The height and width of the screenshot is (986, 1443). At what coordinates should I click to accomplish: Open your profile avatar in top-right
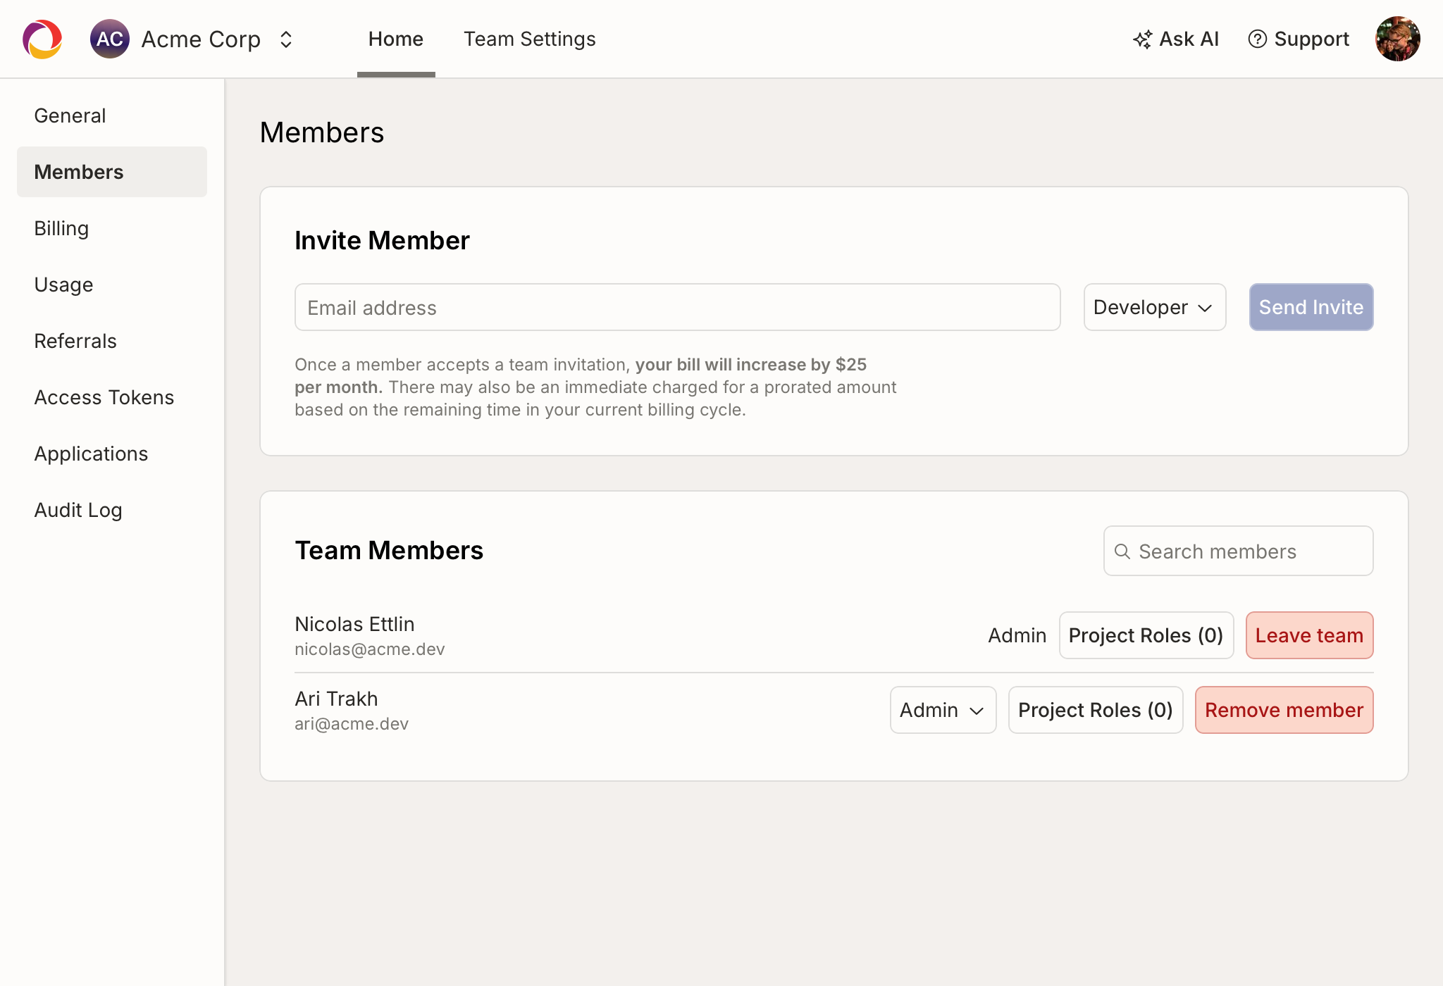(1398, 38)
